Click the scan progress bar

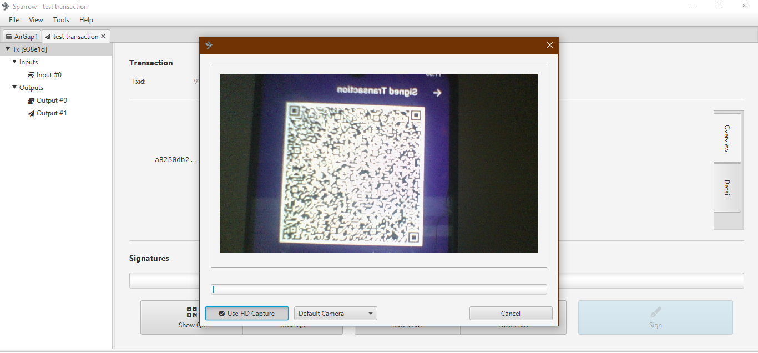click(x=379, y=289)
